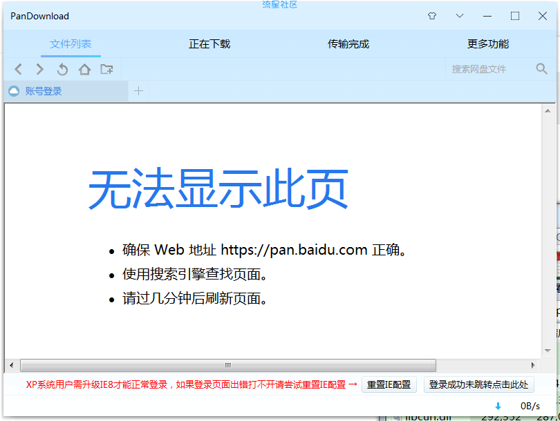Switch to the 文件列表 tab
The height and width of the screenshot is (421, 560).
[x=71, y=44]
